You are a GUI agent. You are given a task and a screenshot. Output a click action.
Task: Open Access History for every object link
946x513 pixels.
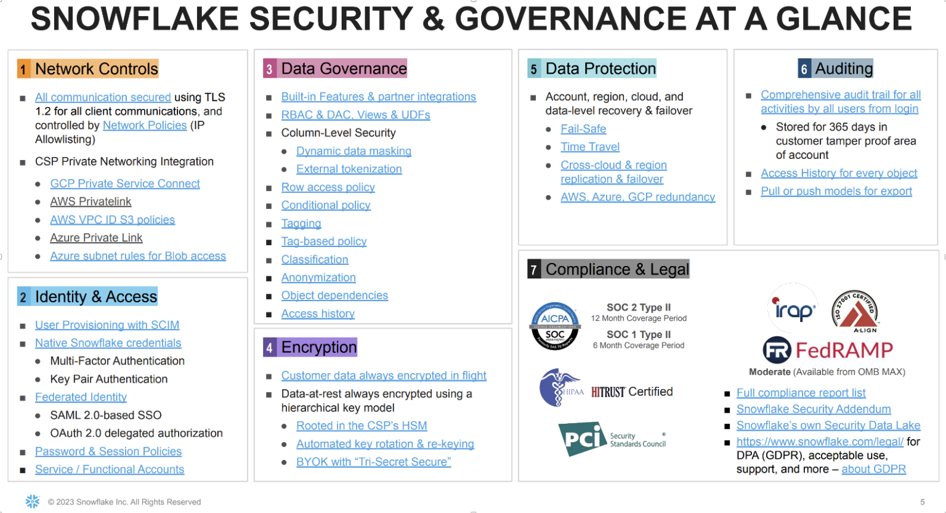[x=839, y=173]
